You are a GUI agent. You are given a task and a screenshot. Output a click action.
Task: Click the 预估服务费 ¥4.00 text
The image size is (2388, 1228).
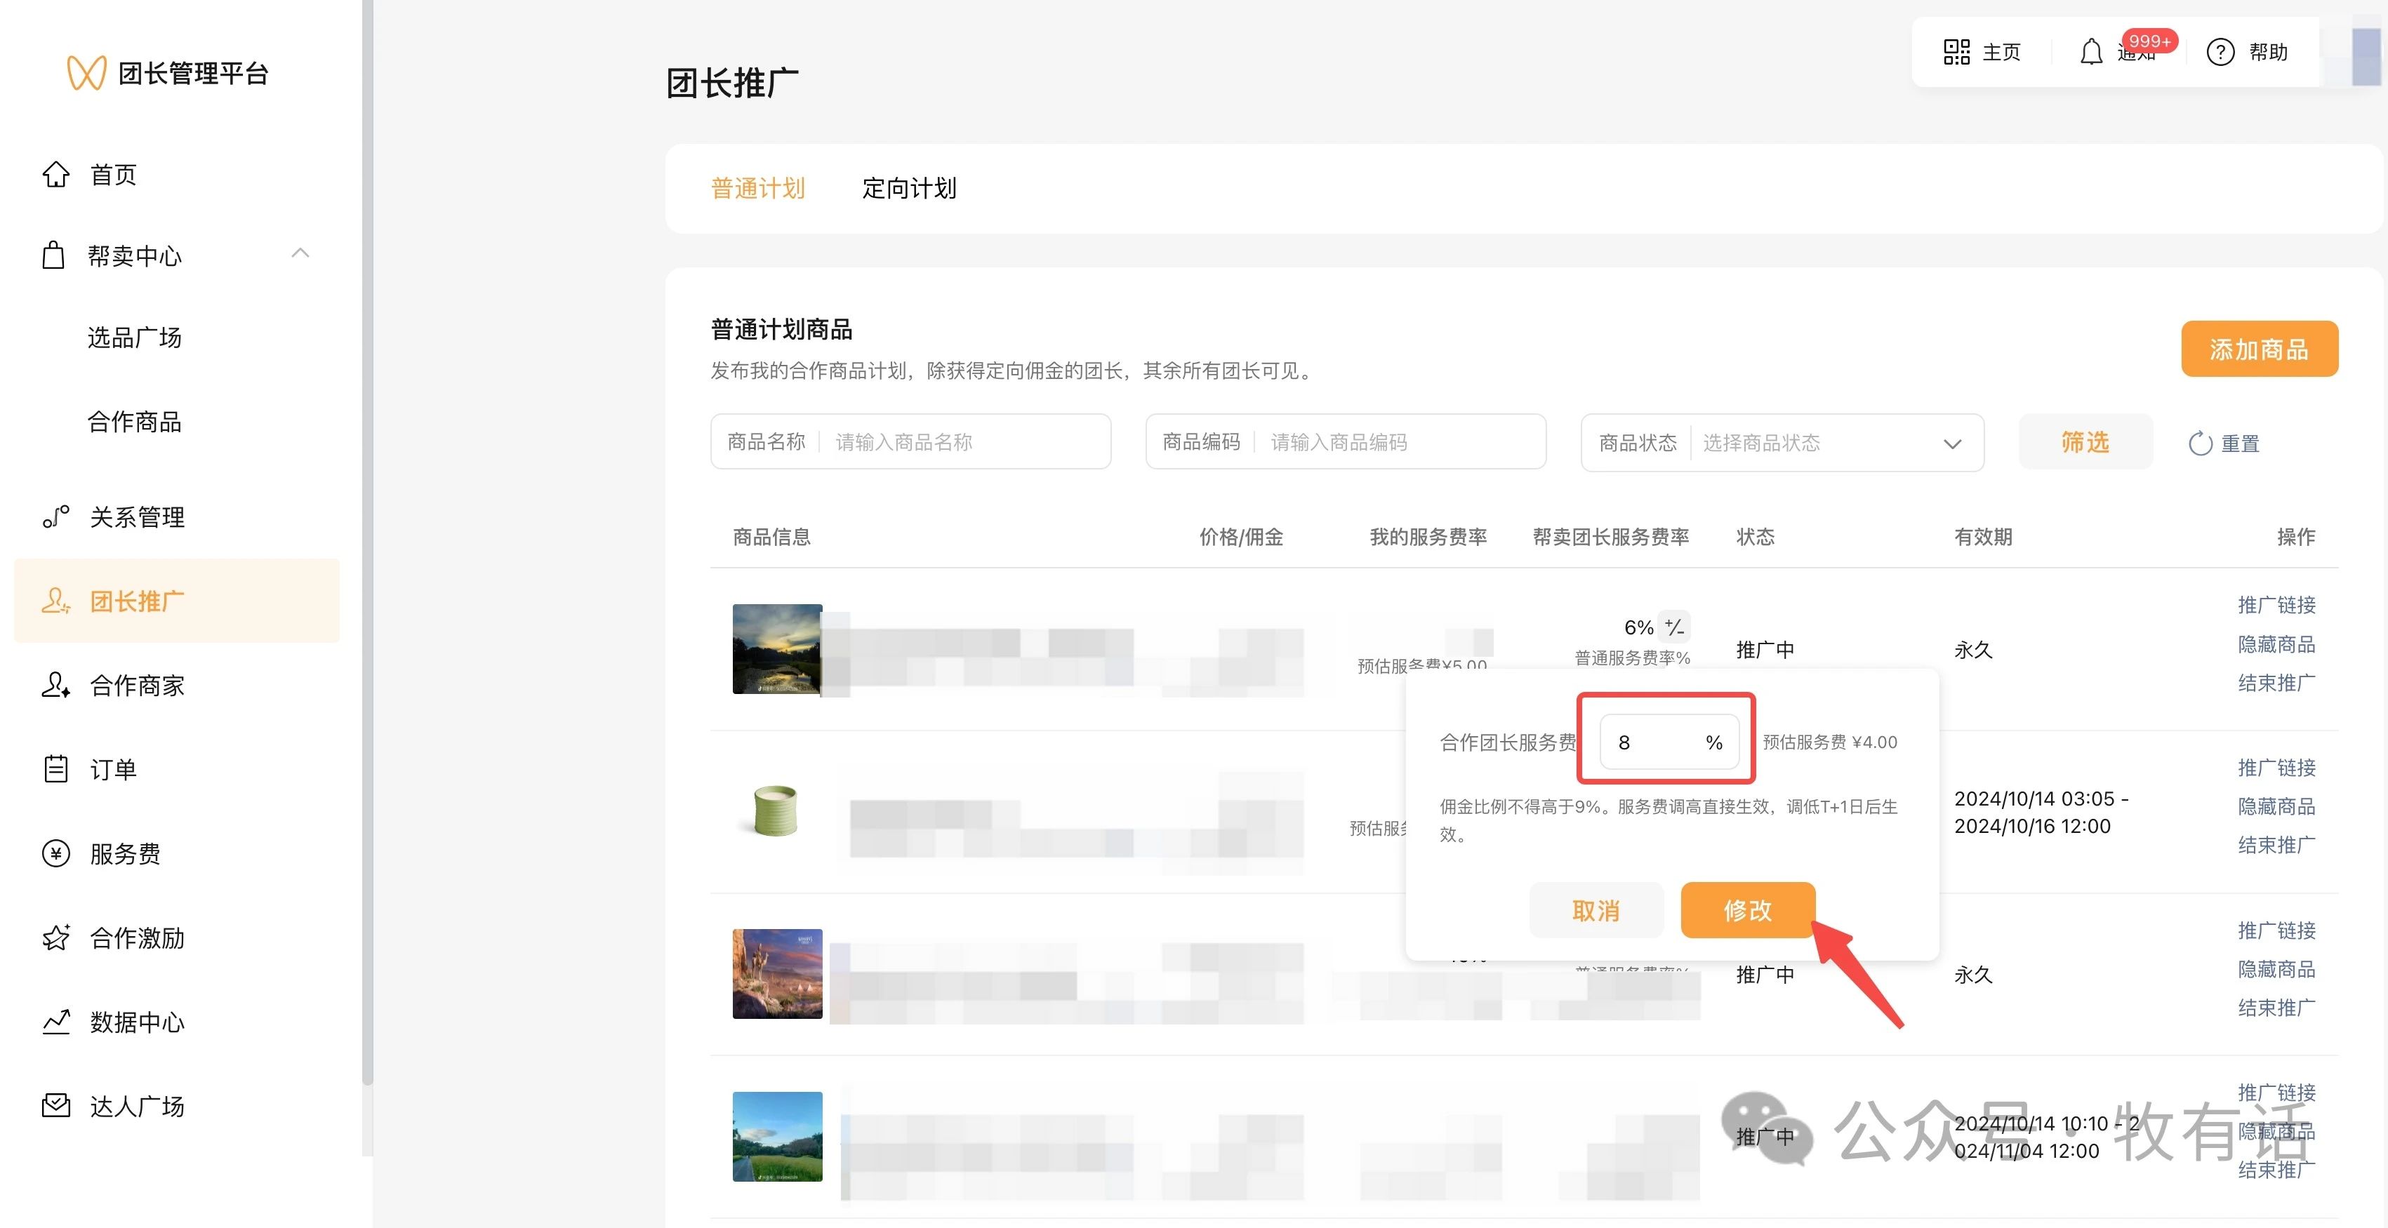click(1829, 742)
